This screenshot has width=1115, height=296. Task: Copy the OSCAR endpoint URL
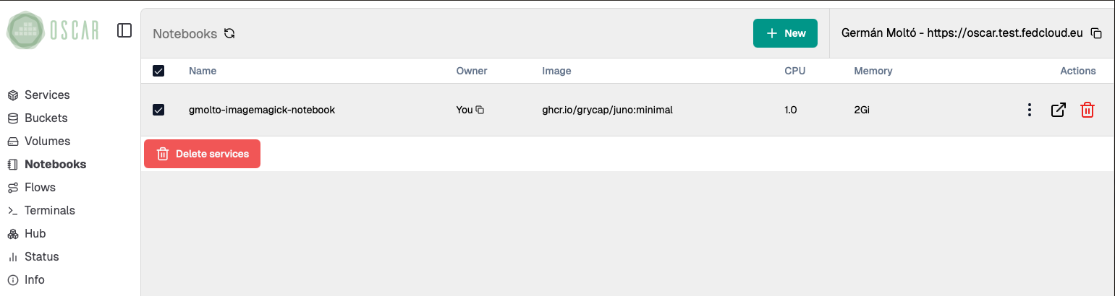coord(1096,33)
